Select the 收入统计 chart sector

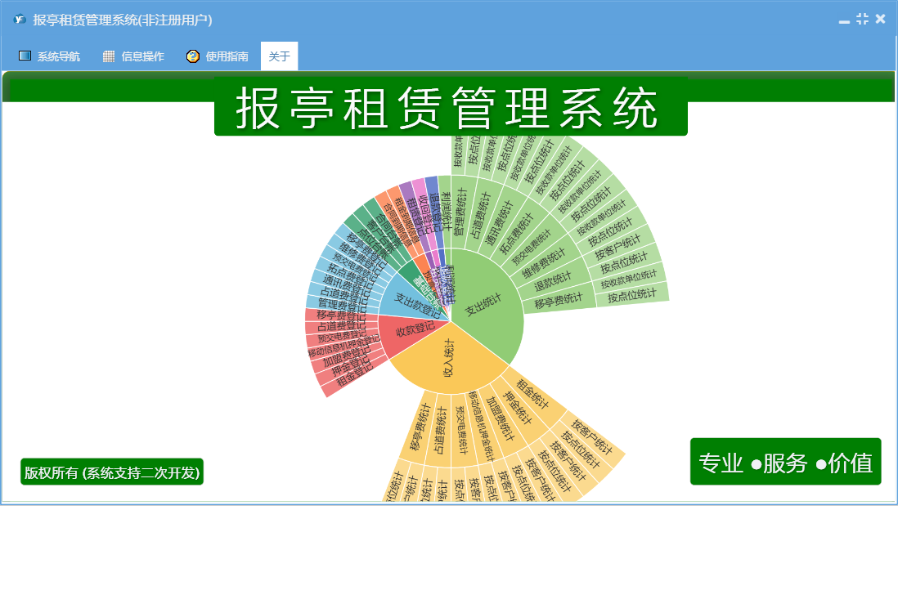click(449, 360)
